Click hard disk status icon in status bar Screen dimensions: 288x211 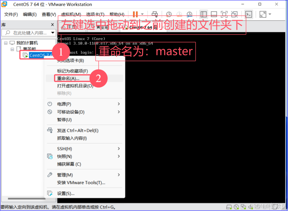(229, 207)
